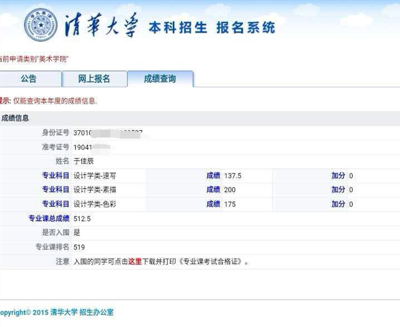Click the 加分 label in the 速写 row

tap(338, 176)
